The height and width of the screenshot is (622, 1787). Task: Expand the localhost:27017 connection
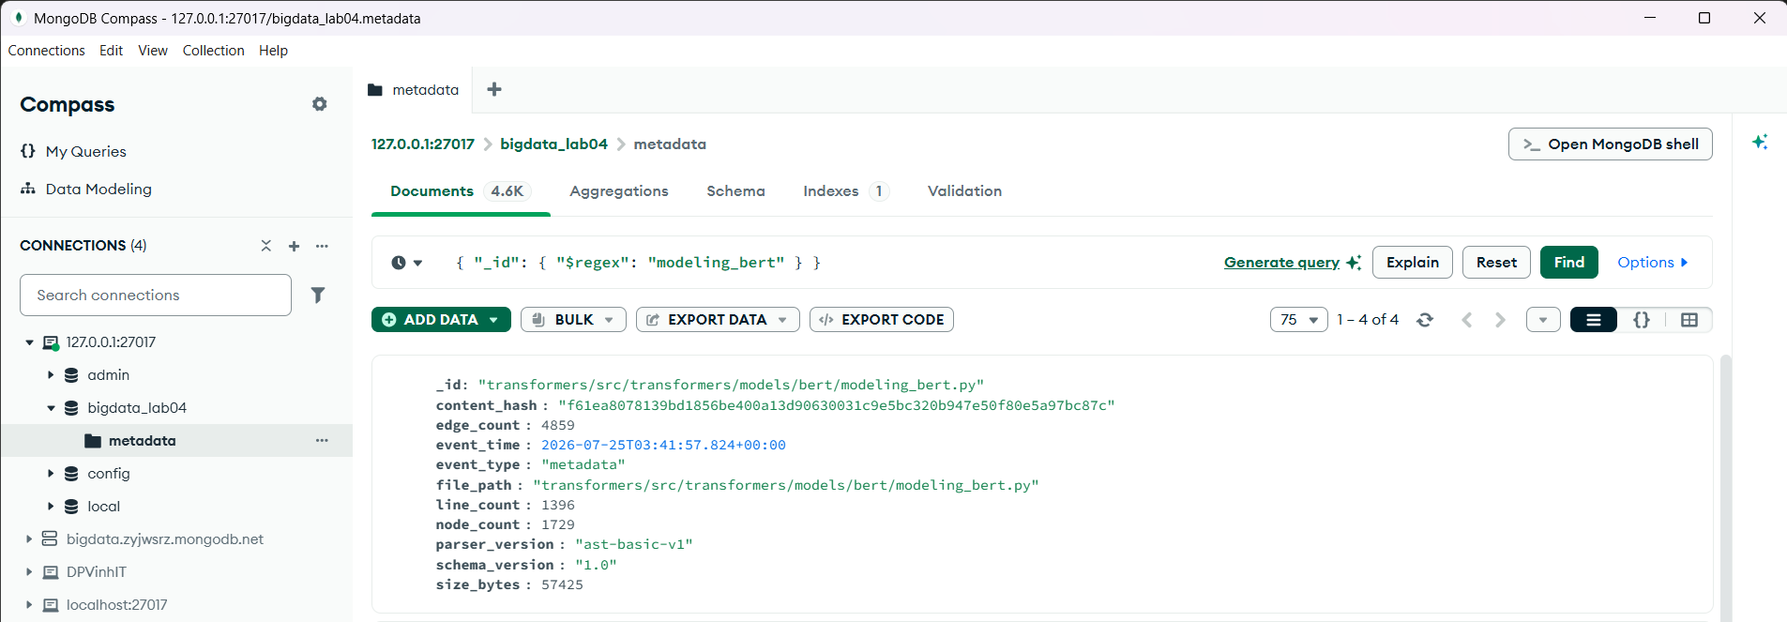pyautogui.click(x=29, y=604)
